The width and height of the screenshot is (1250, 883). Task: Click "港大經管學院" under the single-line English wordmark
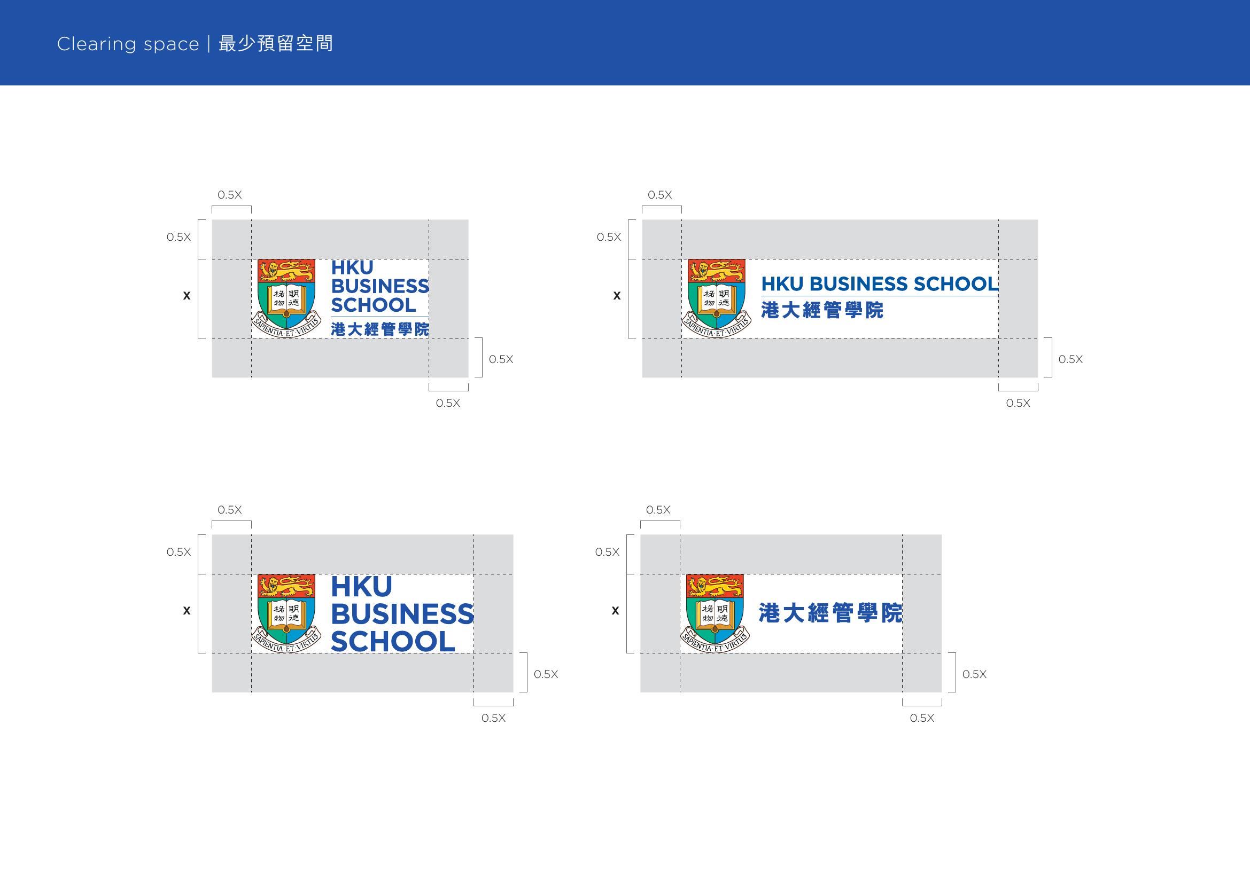click(822, 311)
